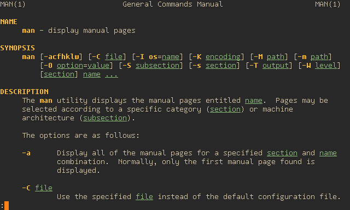The width and height of the screenshot is (350, 210).
Task: Click the underlined 'path' after the -M flag
Action: click(276, 57)
